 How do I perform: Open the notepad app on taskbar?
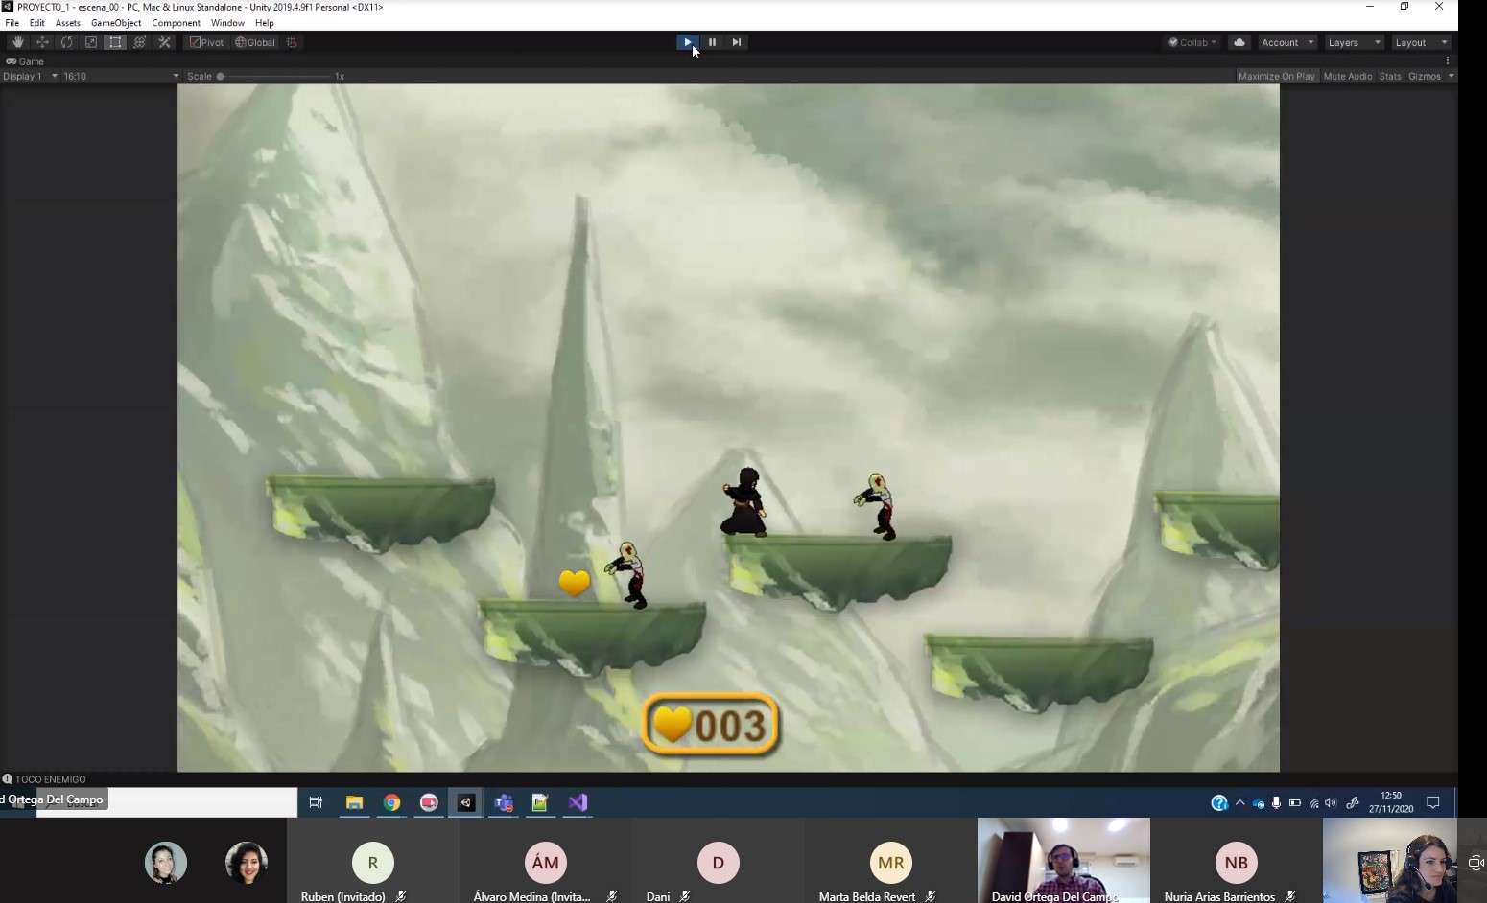coord(540,802)
